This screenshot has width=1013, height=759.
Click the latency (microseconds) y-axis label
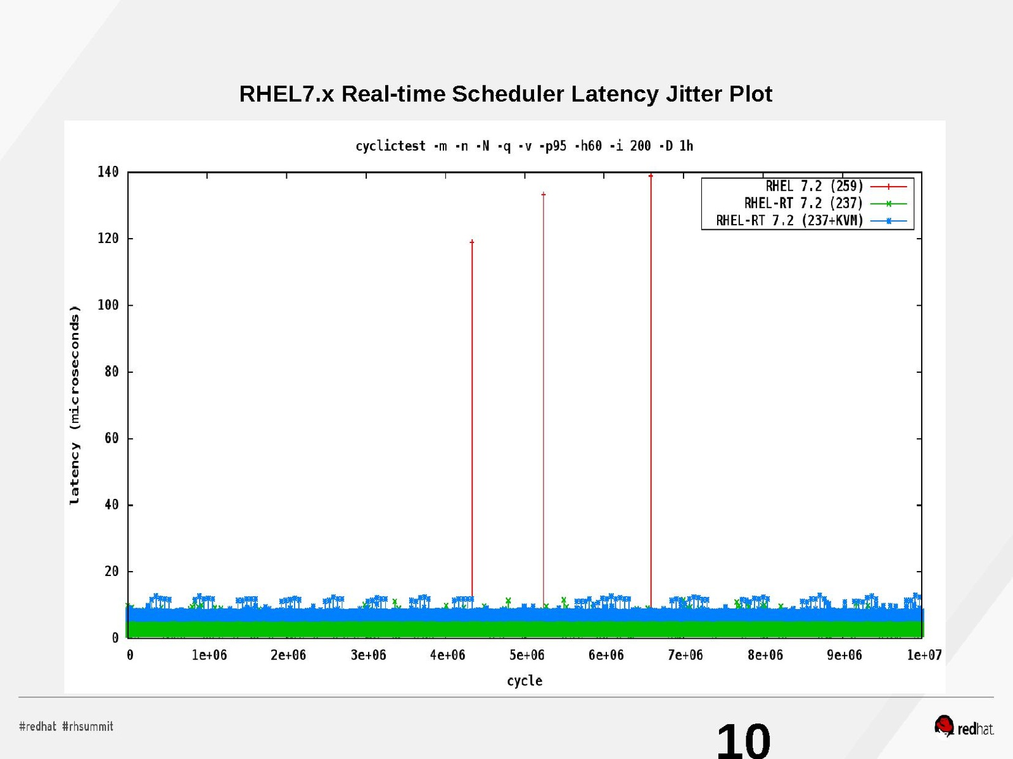click(x=75, y=405)
